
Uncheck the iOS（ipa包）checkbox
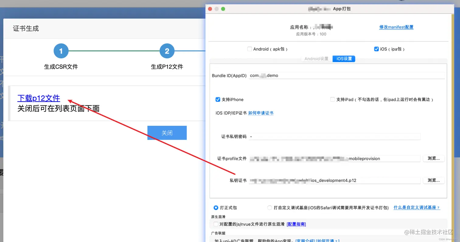376,49
